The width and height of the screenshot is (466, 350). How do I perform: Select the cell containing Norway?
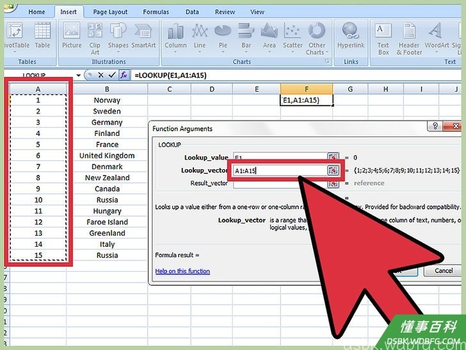(107, 100)
